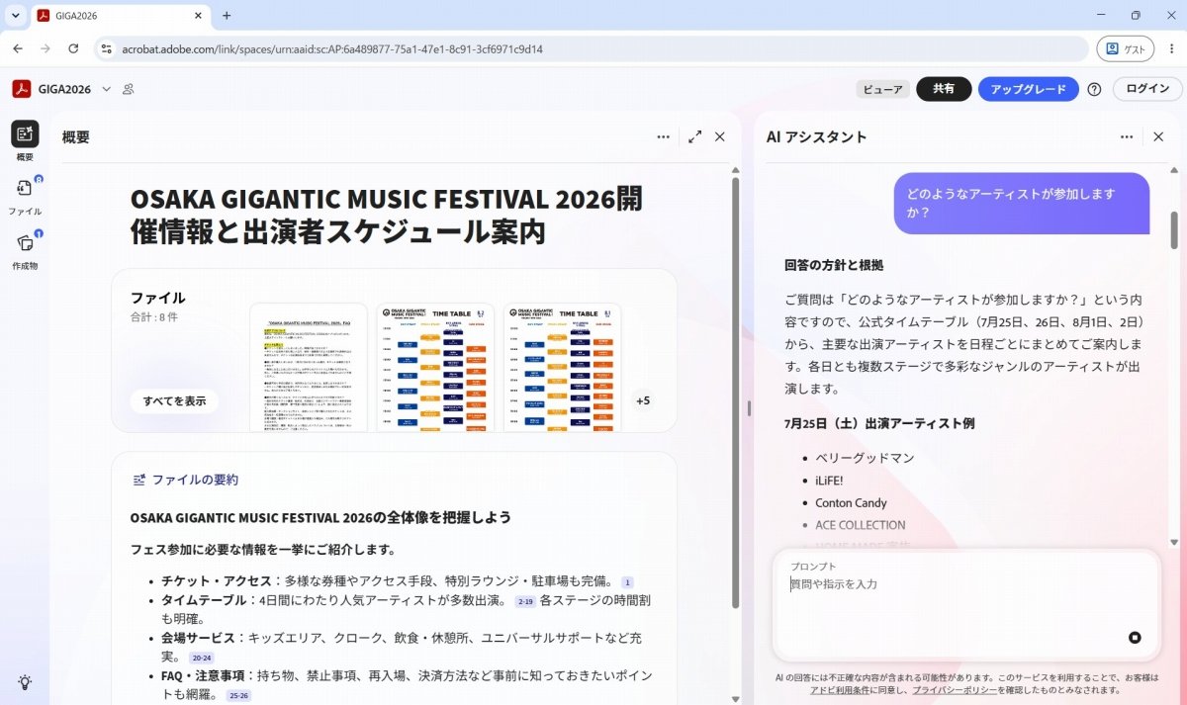
Task: Open the 作成物 sidebar icon
Action: (x=25, y=243)
